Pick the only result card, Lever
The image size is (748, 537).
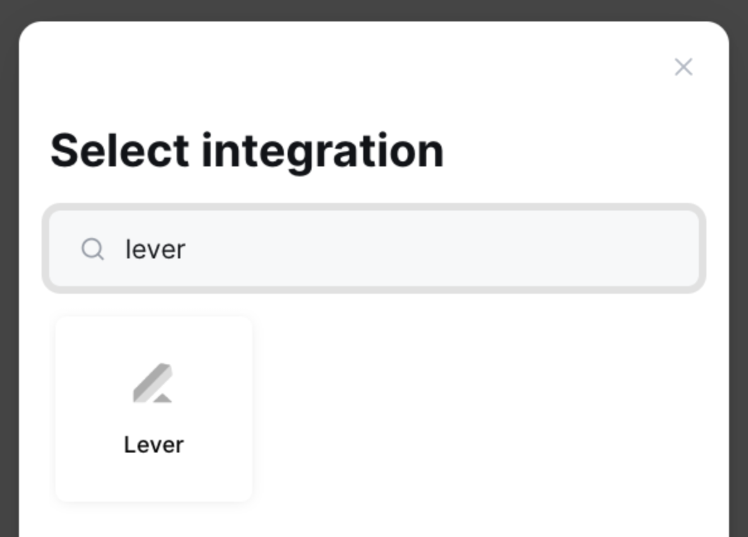pos(154,408)
